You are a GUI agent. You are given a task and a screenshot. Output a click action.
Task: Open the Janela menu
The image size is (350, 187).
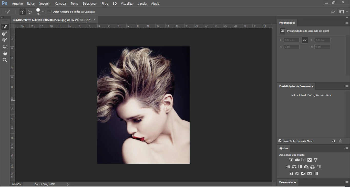(142, 4)
